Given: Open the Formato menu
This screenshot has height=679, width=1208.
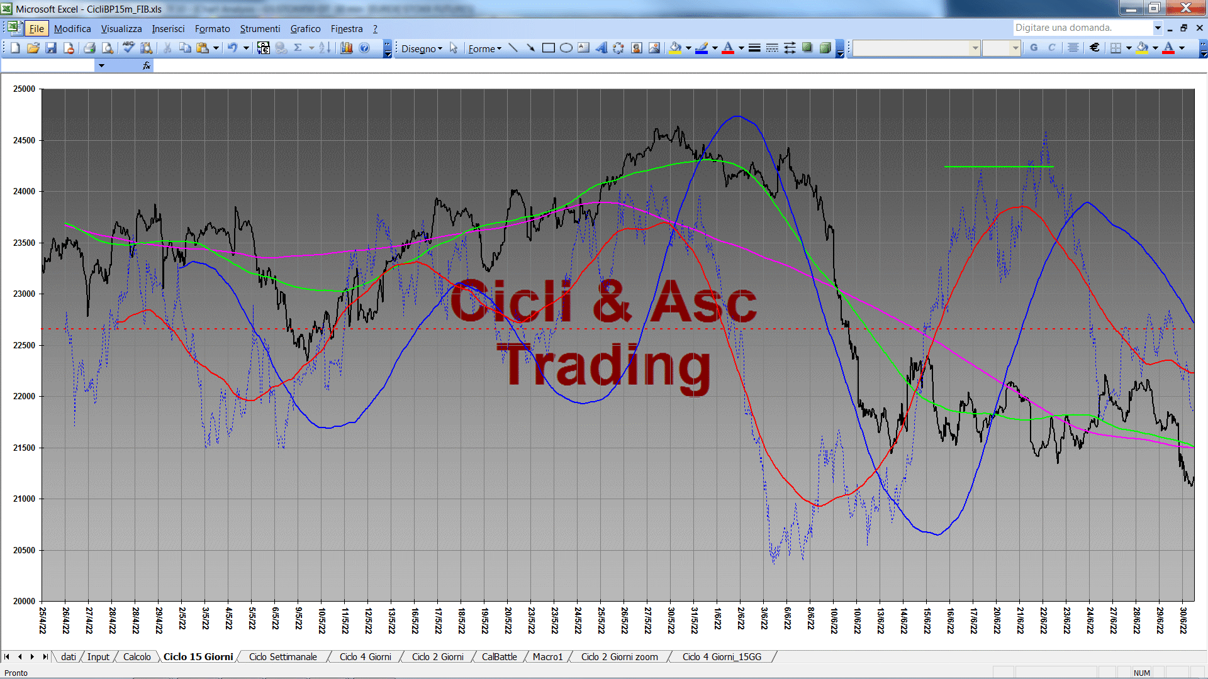Looking at the screenshot, I should [x=212, y=29].
